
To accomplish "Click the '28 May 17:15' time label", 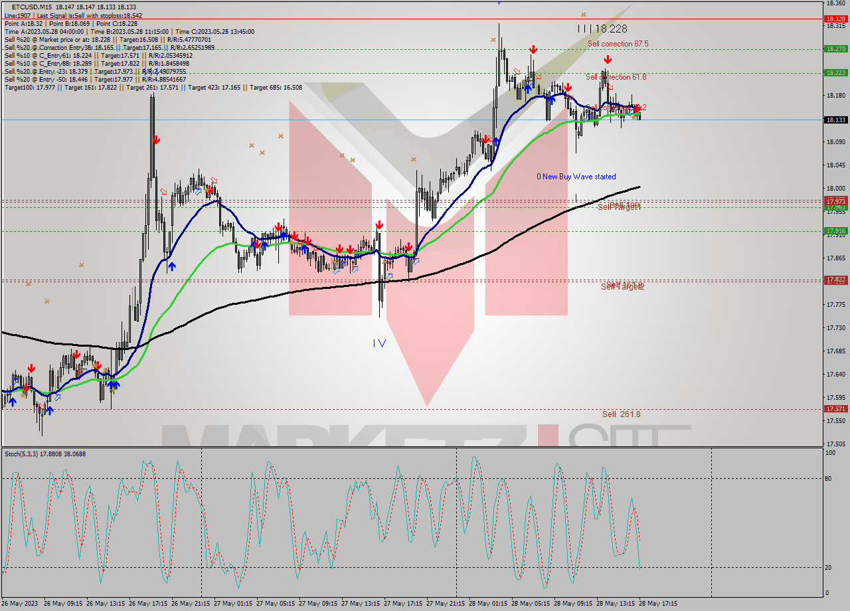I will 658,604.
